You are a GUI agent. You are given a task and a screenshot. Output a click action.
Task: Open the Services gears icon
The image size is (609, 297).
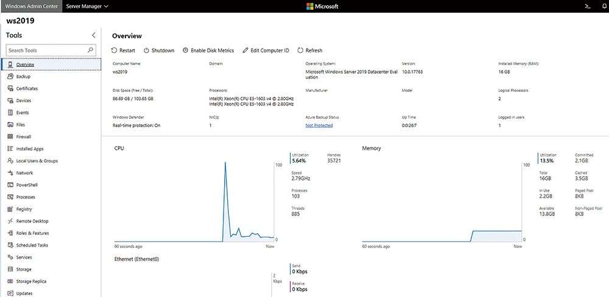(x=10, y=257)
